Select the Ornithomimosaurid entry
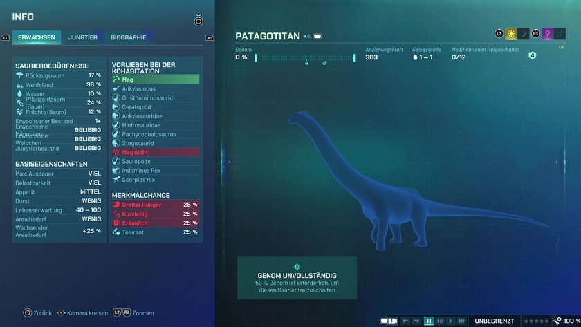 (x=156, y=97)
